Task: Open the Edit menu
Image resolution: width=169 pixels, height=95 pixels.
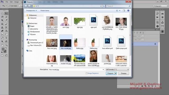Action: click(11, 2)
